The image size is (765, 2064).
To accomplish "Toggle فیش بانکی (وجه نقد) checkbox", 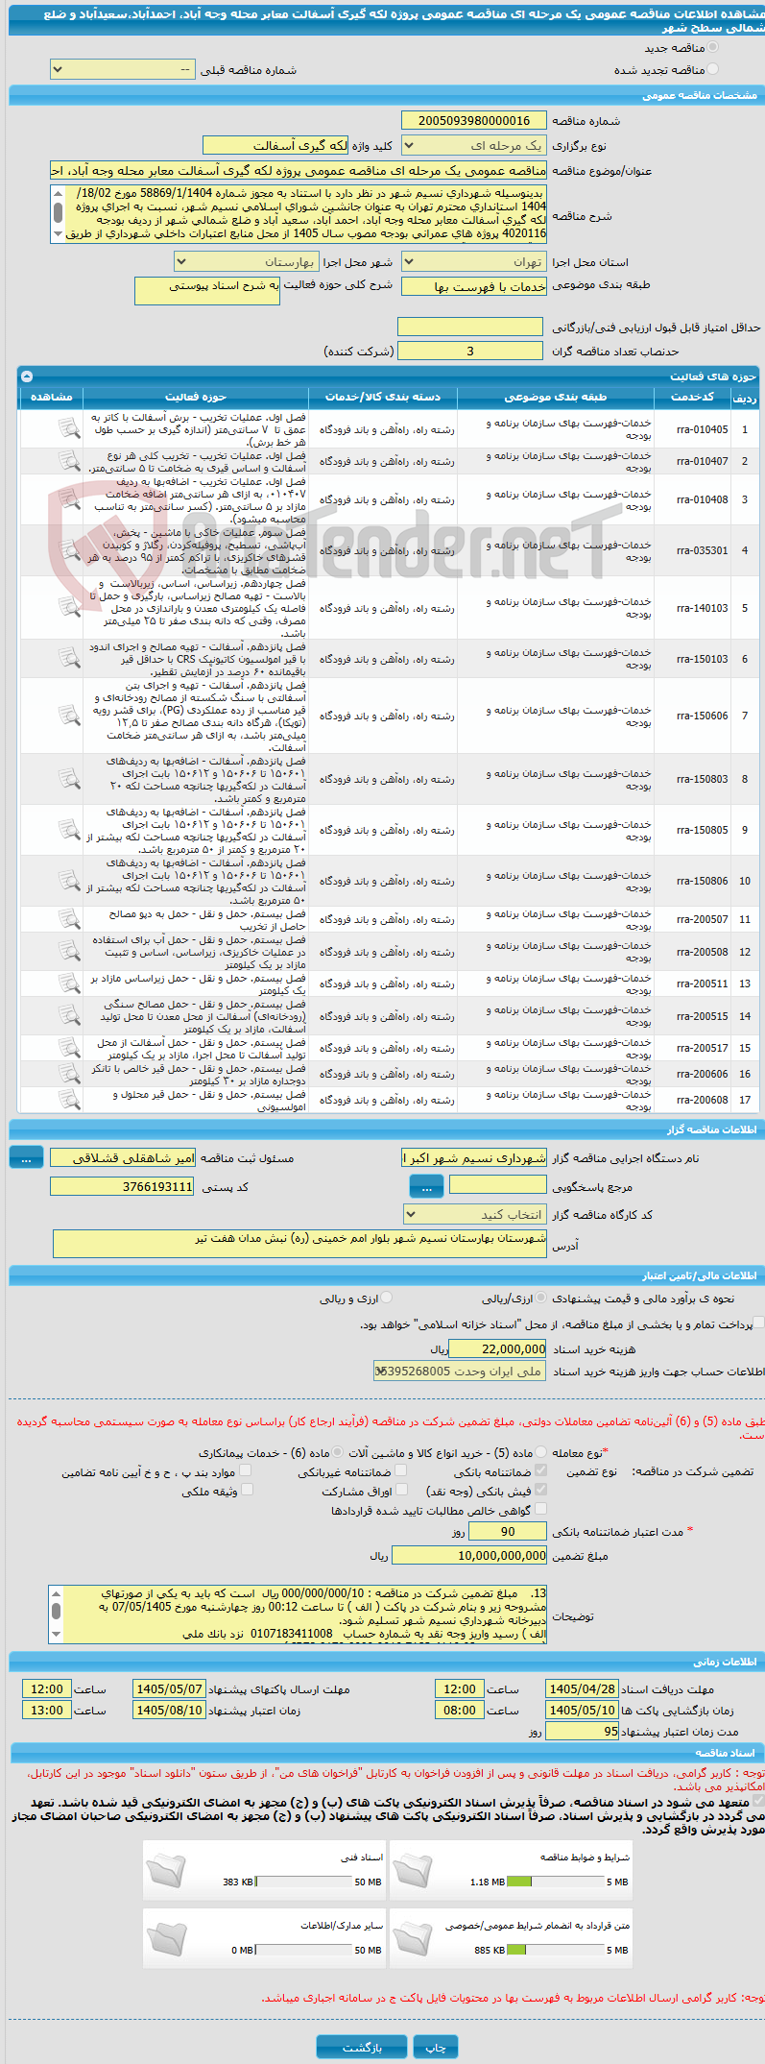I will (x=541, y=1490).
